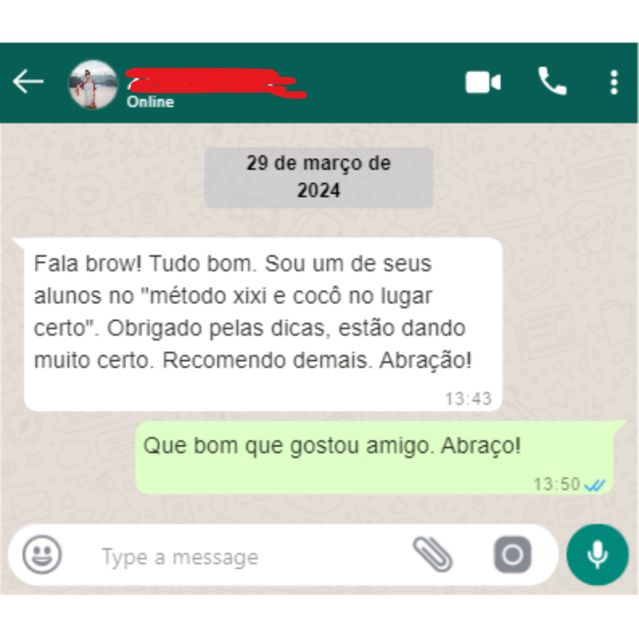Attach a file with the paperclip icon
The width and height of the screenshot is (639, 639).
432,554
